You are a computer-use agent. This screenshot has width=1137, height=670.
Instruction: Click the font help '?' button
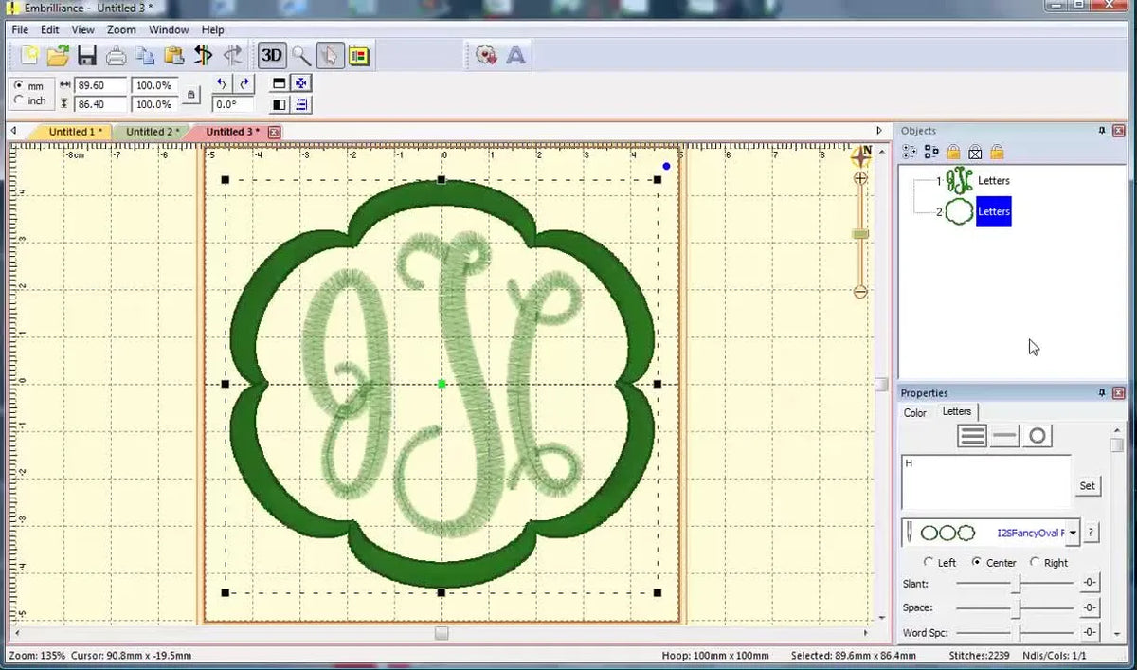point(1092,533)
